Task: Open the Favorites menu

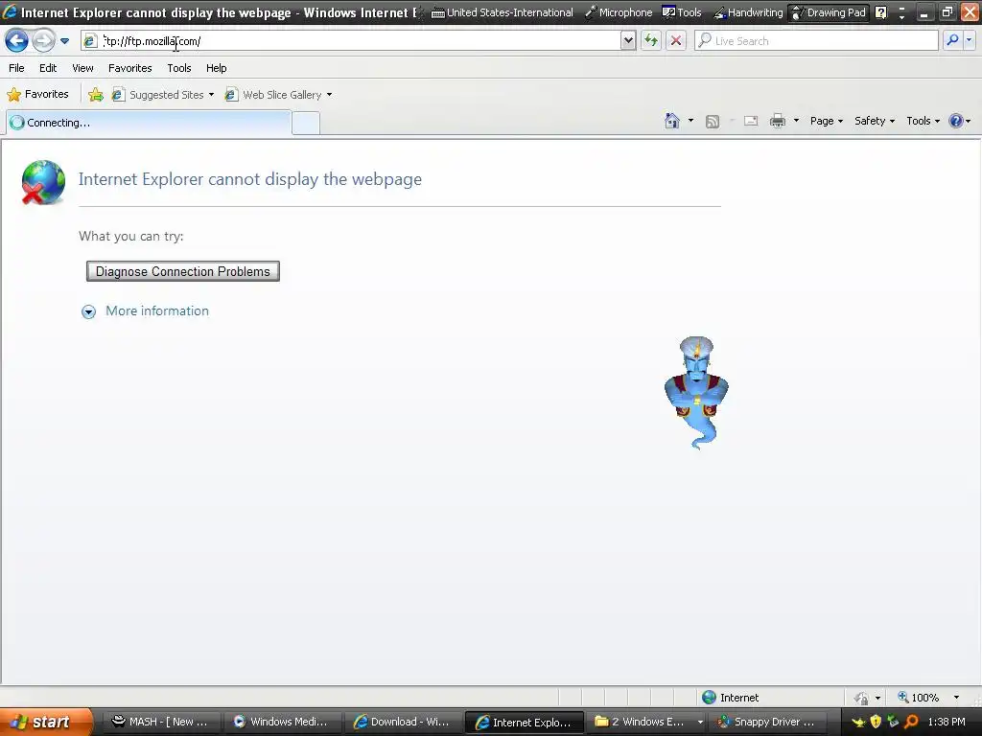Action: tap(129, 68)
